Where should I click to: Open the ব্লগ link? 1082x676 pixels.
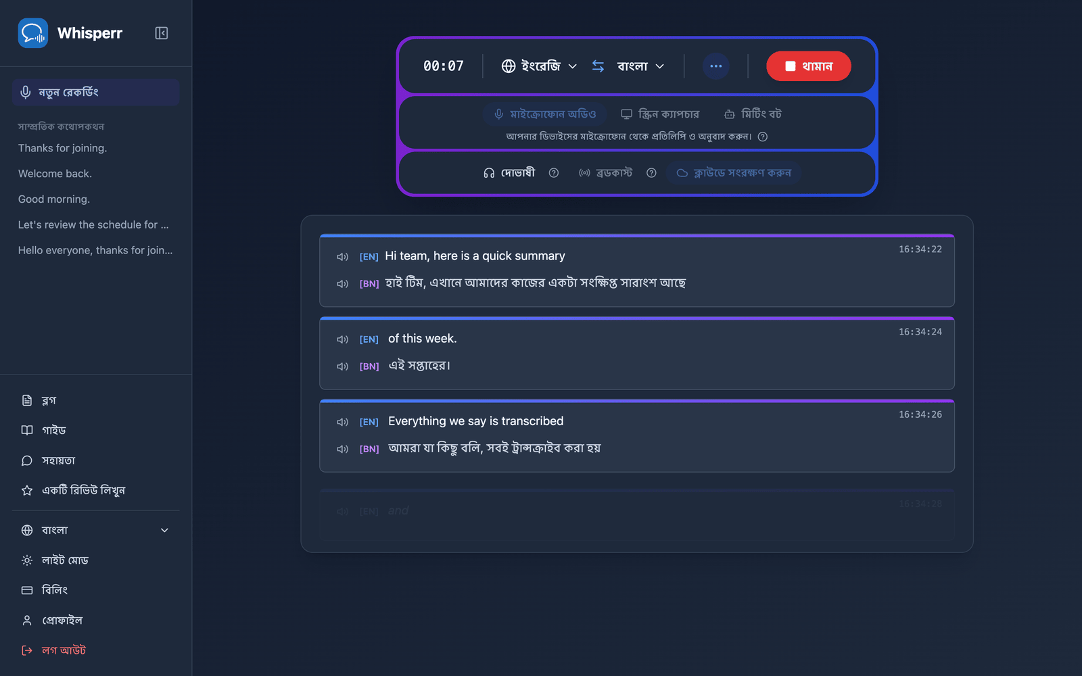coord(95,400)
